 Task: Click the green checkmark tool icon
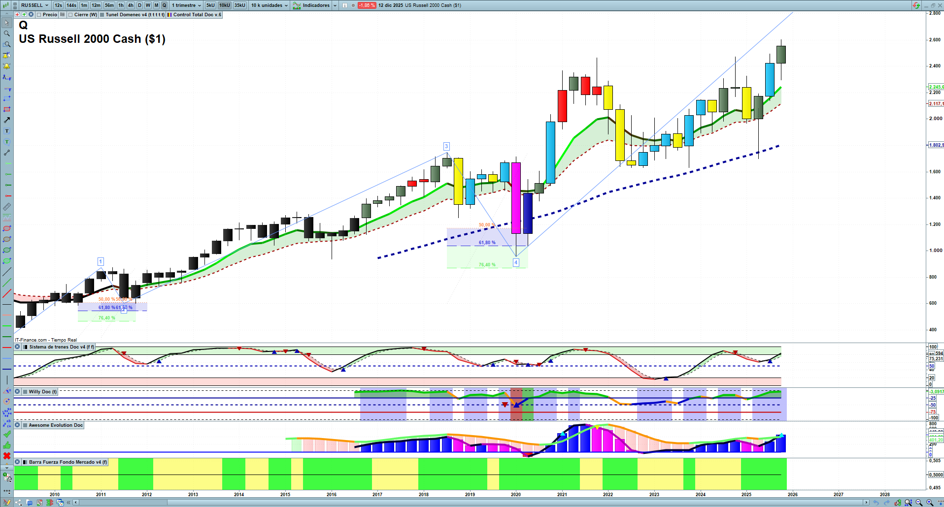pyautogui.click(x=7, y=434)
